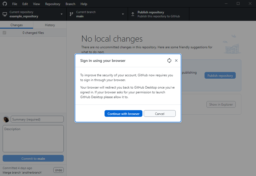Open the File menu
This screenshot has height=176, width=256.
(15, 4)
